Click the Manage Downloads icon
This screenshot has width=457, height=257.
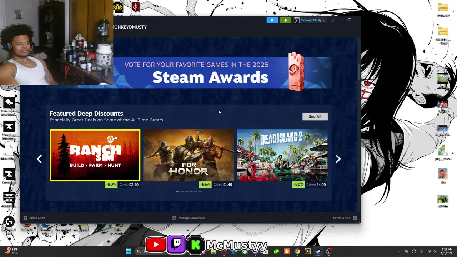point(174,218)
